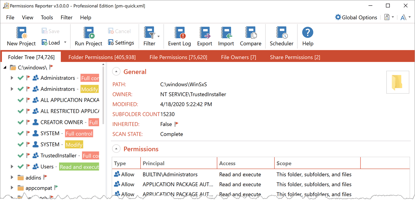Click the Export toolbar icon
This screenshot has height=204, width=415.
(x=205, y=33)
